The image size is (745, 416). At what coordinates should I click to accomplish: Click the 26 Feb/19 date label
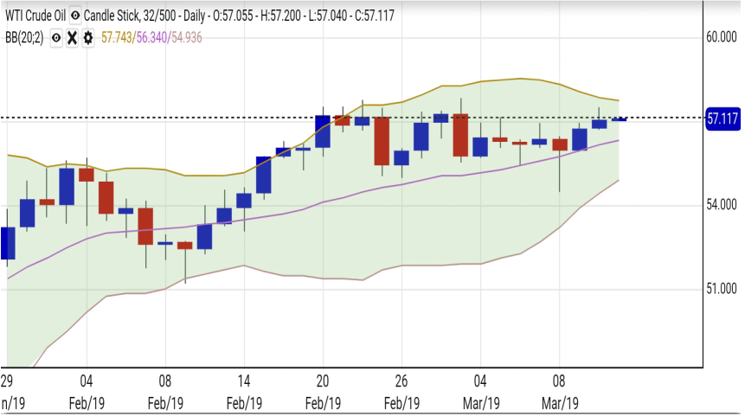coord(401,392)
